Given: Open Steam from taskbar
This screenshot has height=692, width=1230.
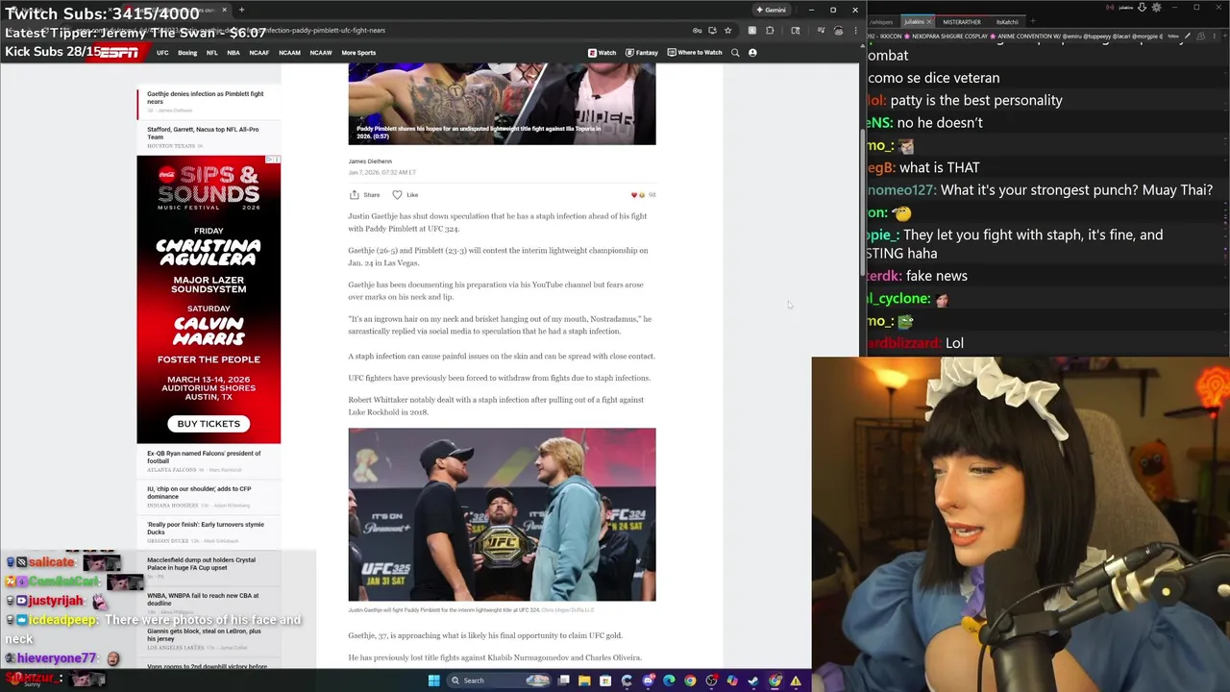Looking at the screenshot, I should pyautogui.click(x=753, y=680).
